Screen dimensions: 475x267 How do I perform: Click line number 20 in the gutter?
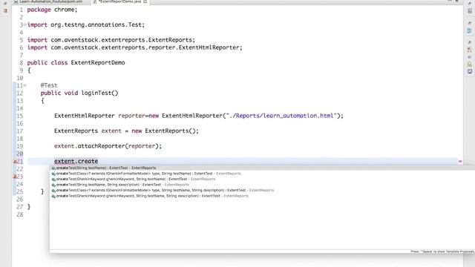click(x=20, y=154)
